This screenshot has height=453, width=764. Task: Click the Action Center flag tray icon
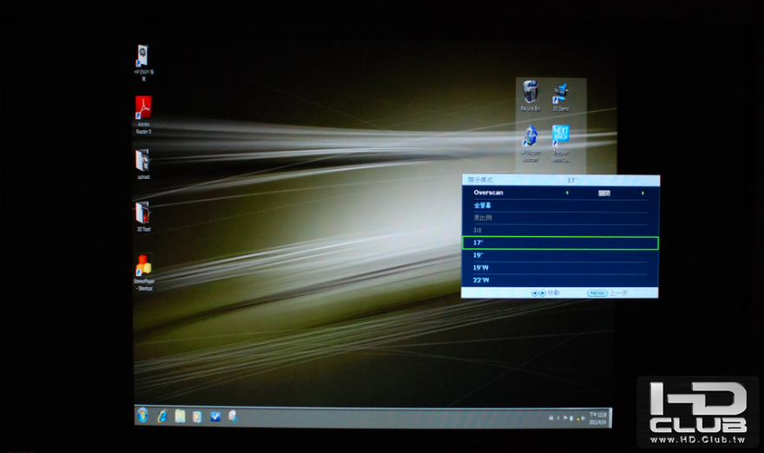point(565,418)
